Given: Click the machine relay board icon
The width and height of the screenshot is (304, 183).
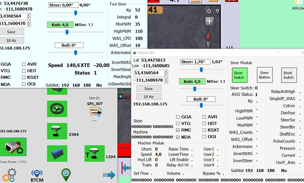Looking at the screenshot, I should click(57, 153).
